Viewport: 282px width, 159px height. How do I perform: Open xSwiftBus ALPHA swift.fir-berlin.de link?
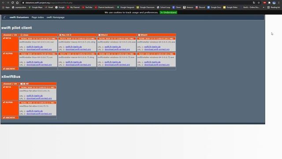[34, 111]
